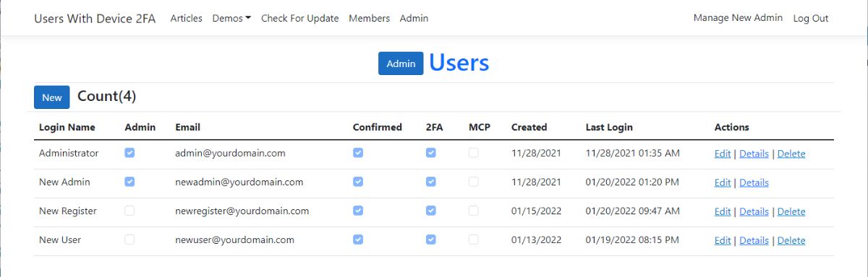Click the Count(4) label

pyautogui.click(x=107, y=96)
